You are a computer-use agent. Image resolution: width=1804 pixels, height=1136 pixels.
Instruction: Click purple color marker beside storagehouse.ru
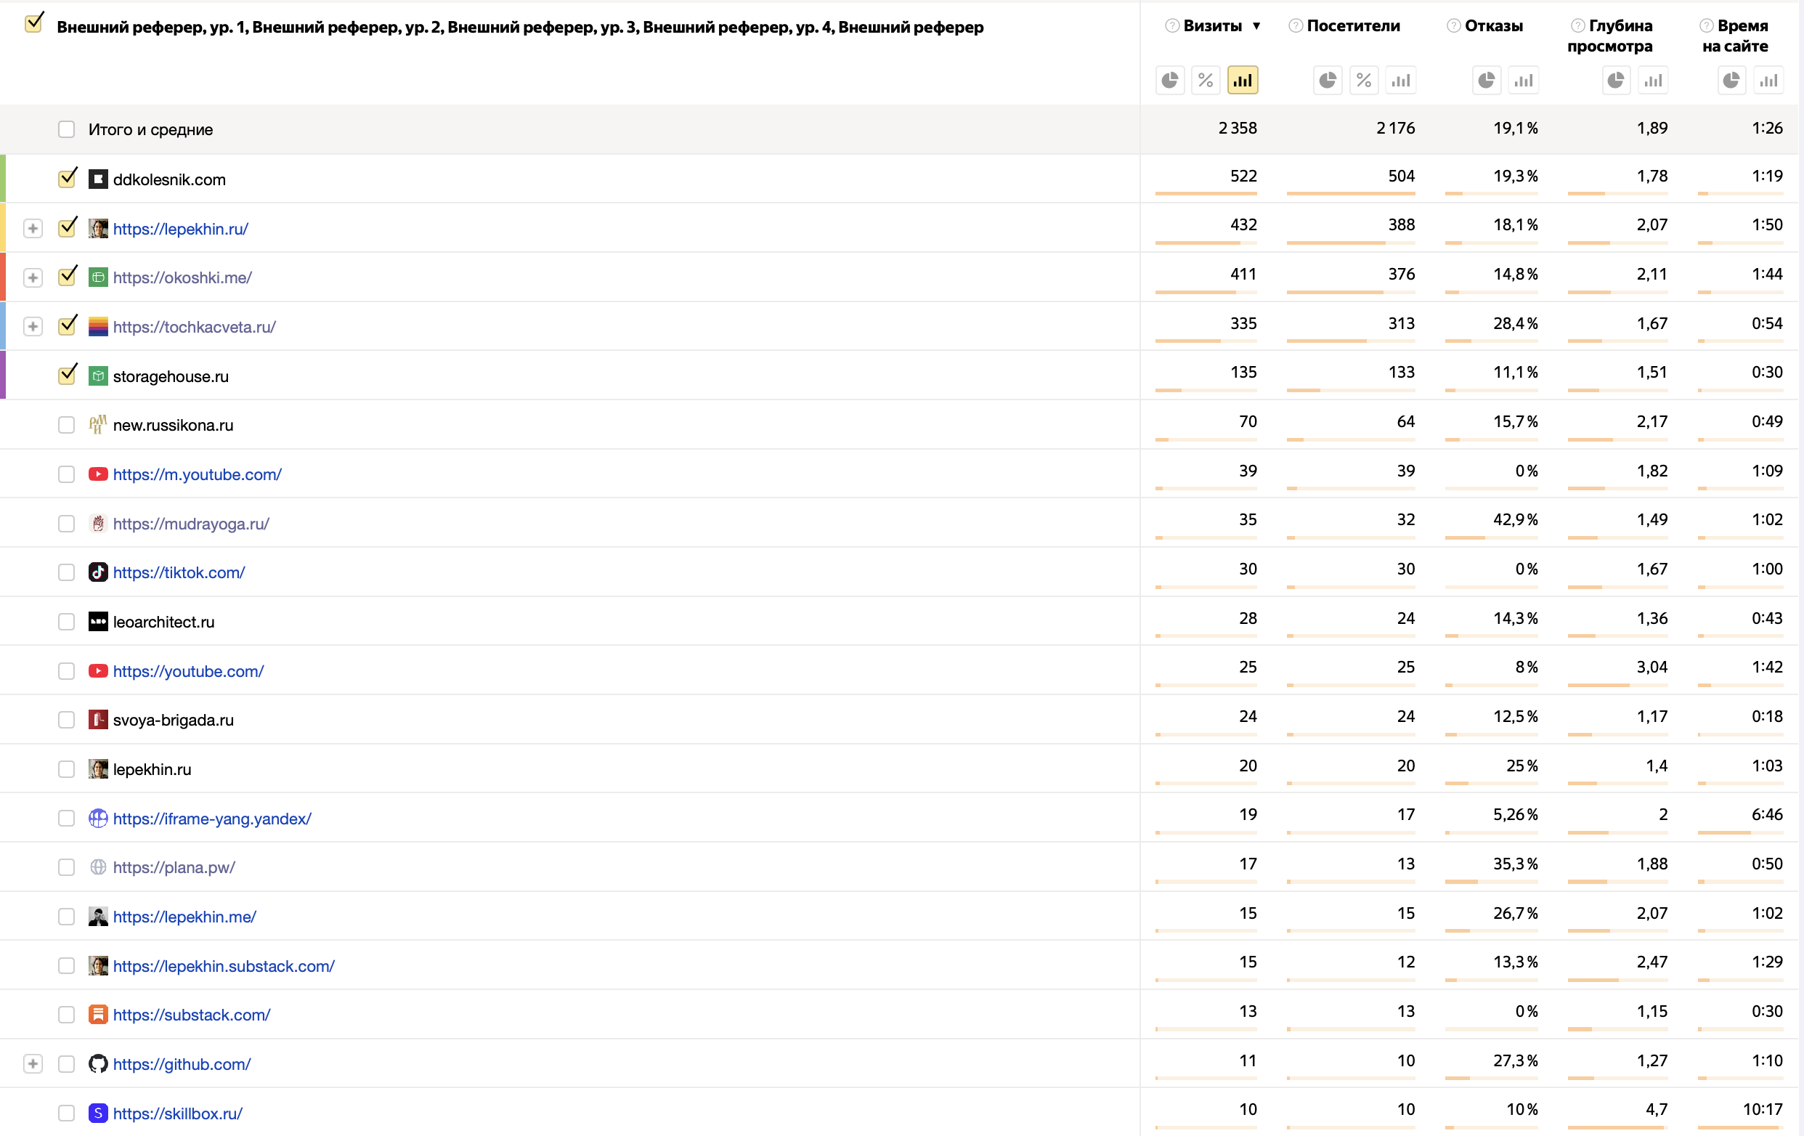pos(3,375)
